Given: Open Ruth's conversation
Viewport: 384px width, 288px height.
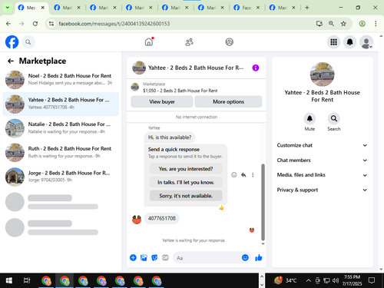Looking at the screenshot, I should coord(61,152).
